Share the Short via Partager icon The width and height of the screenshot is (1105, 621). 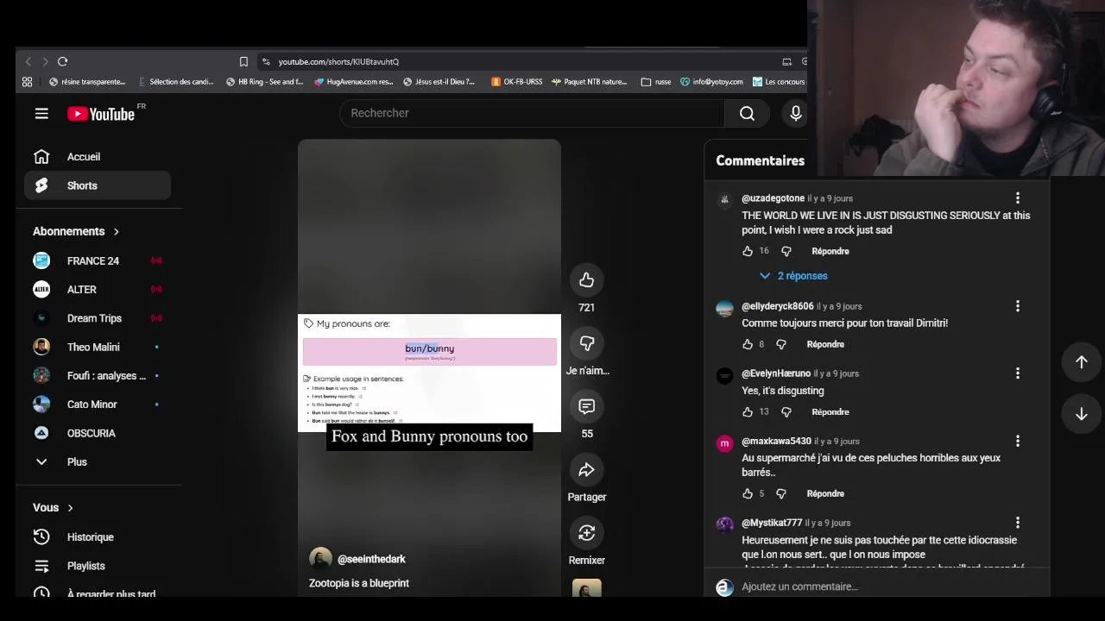coord(587,469)
